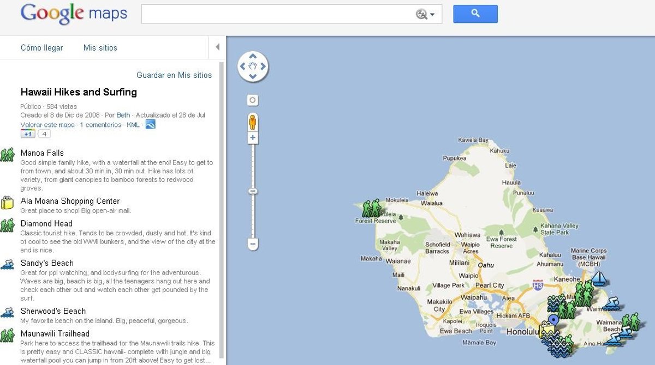Click the sailboat marker near Kaneohe

(599, 278)
